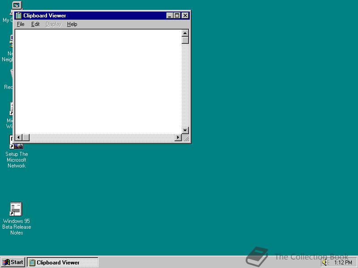This screenshot has height=268, width=358.
Task: Minimize the Clipboard Viewer window
Action: 170,16
